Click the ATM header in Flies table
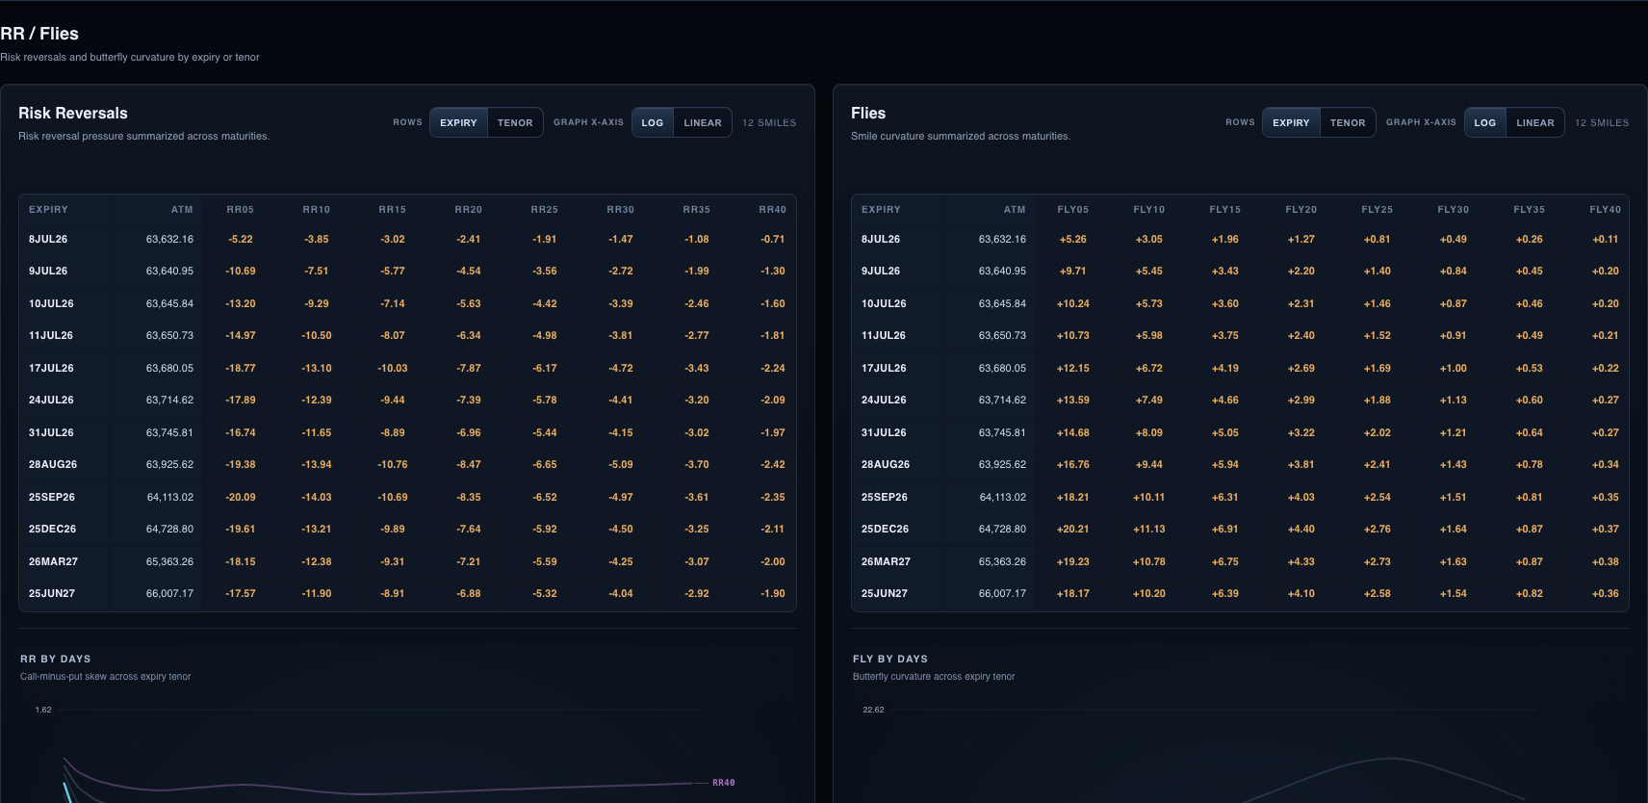 1015,209
